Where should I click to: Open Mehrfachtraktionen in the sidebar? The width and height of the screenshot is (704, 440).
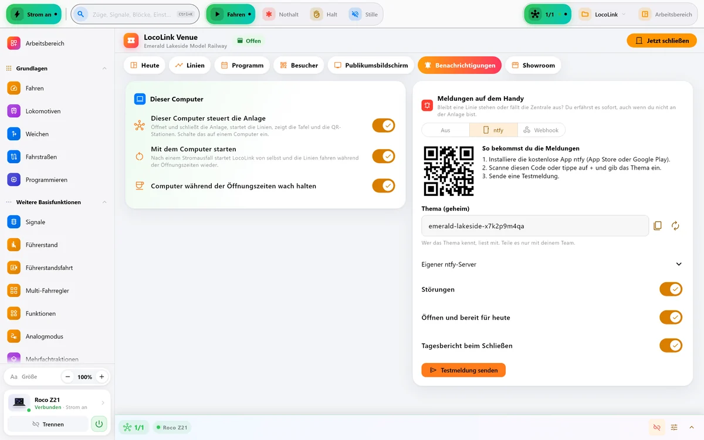57,358
